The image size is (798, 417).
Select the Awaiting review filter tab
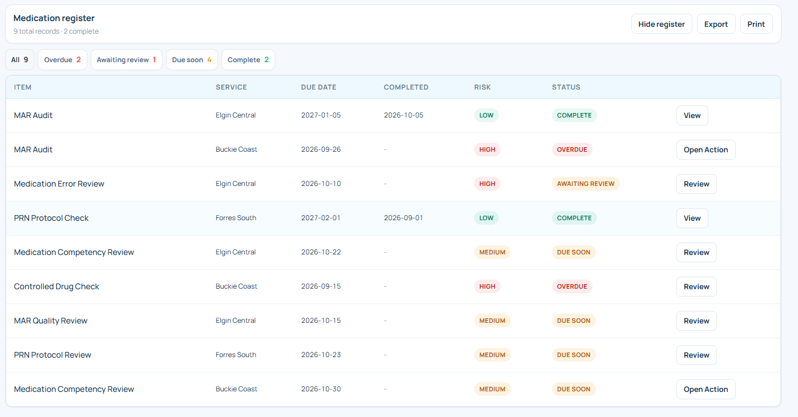click(x=127, y=59)
